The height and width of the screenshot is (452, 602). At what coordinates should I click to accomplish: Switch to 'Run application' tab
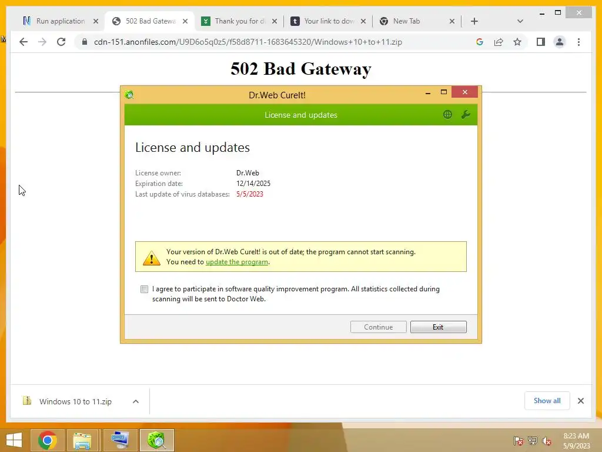pyautogui.click(x=61, y=21)
